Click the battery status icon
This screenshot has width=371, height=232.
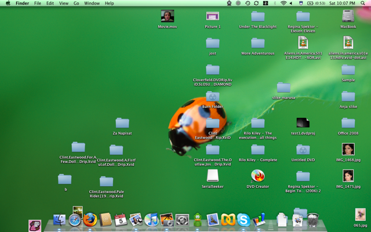(x=310, y=3)
